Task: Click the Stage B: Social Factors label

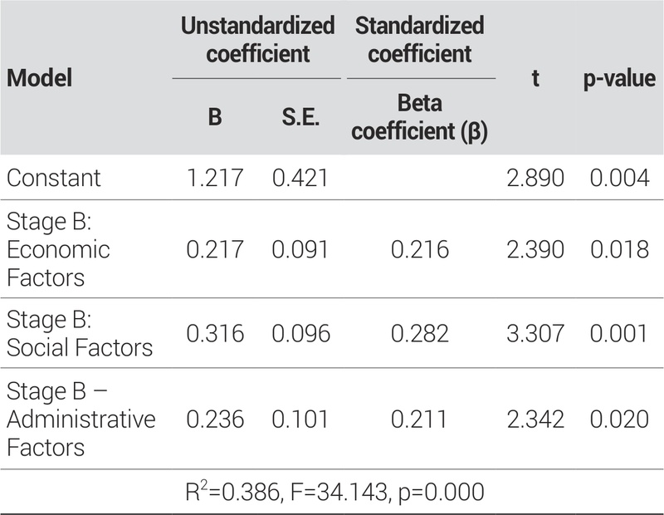Action: 80,333
